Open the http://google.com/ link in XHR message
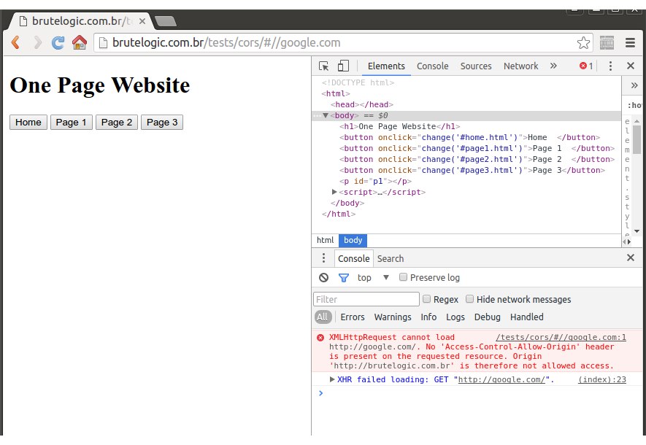This screenshot has height=445, width=646. tap(501, 379)
